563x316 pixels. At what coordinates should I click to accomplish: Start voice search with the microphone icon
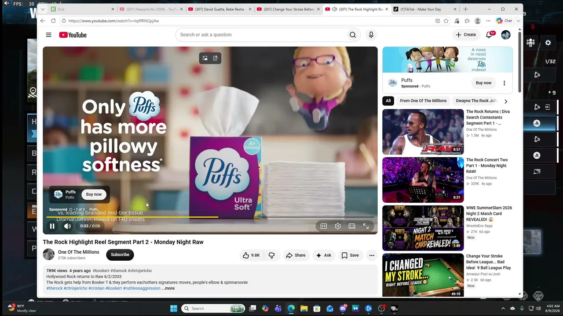pos(371,35)
